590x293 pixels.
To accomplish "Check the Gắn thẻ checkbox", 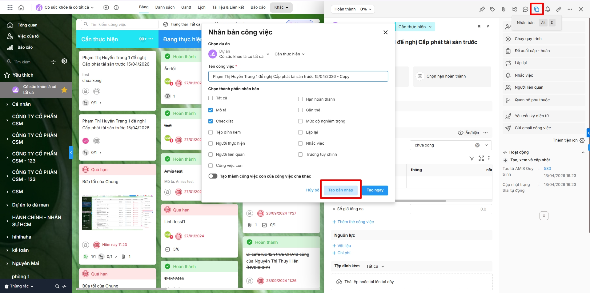I will pyautogui.click(x=300, y=110).
